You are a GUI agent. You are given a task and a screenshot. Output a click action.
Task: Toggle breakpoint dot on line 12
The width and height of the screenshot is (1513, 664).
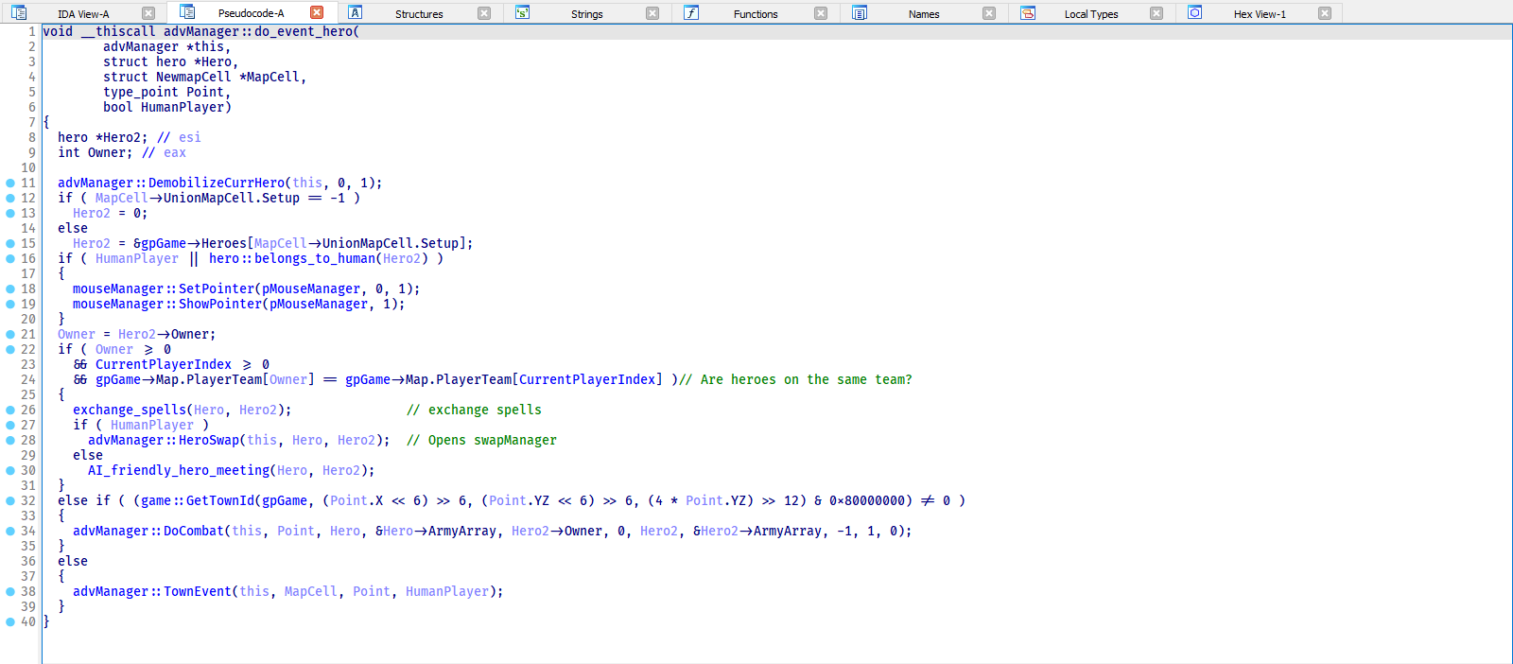[x=10, y=198]
